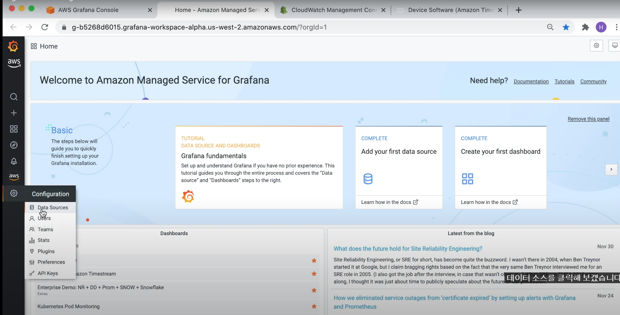
Task: Click the zoom magnifier in address bar
Action: [x=550, y=27]
